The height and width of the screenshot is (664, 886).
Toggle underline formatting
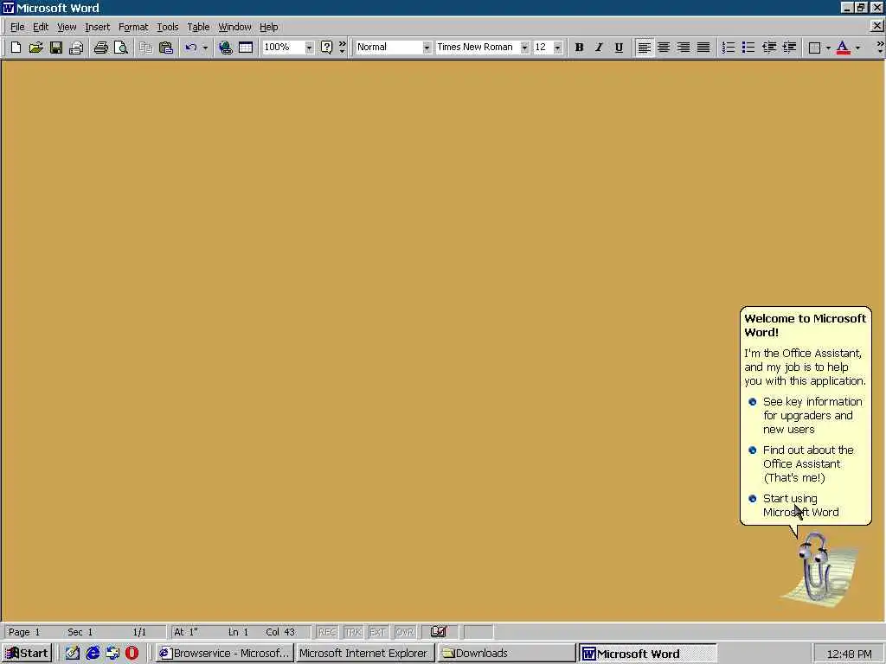620,48
